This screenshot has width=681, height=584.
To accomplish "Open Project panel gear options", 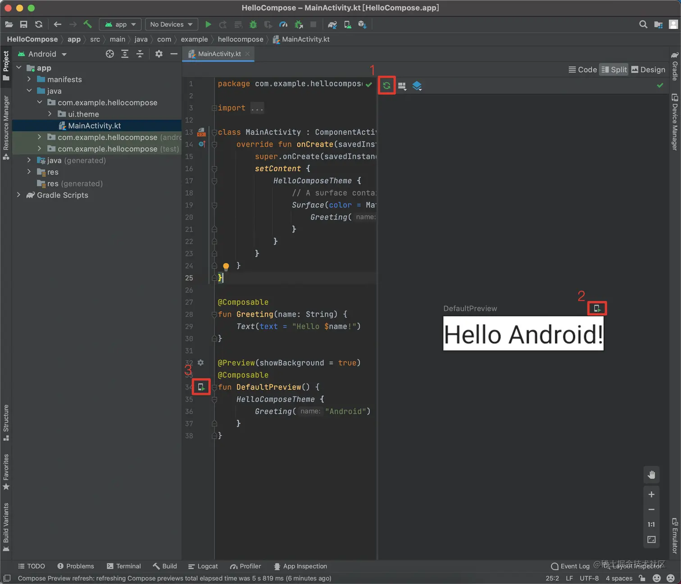I will tap(159, 54).
